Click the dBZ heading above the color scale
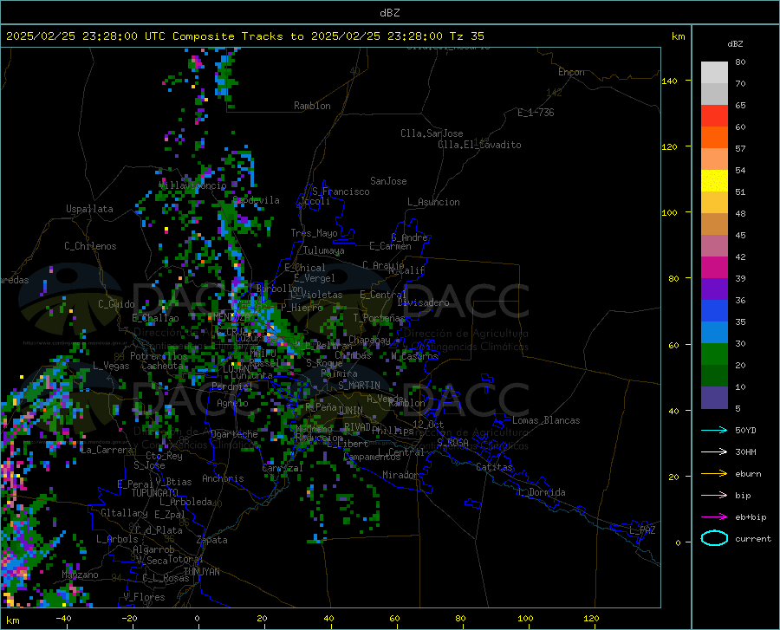The image size is (780, 630). [x=735, y=43]
